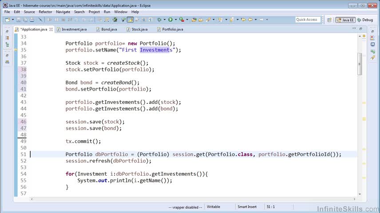380x213 pixels.
Task: Open the Source menu
Action: (29, 12)
